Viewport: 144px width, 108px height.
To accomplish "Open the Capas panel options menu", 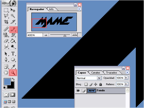I will tap(127, 72).
